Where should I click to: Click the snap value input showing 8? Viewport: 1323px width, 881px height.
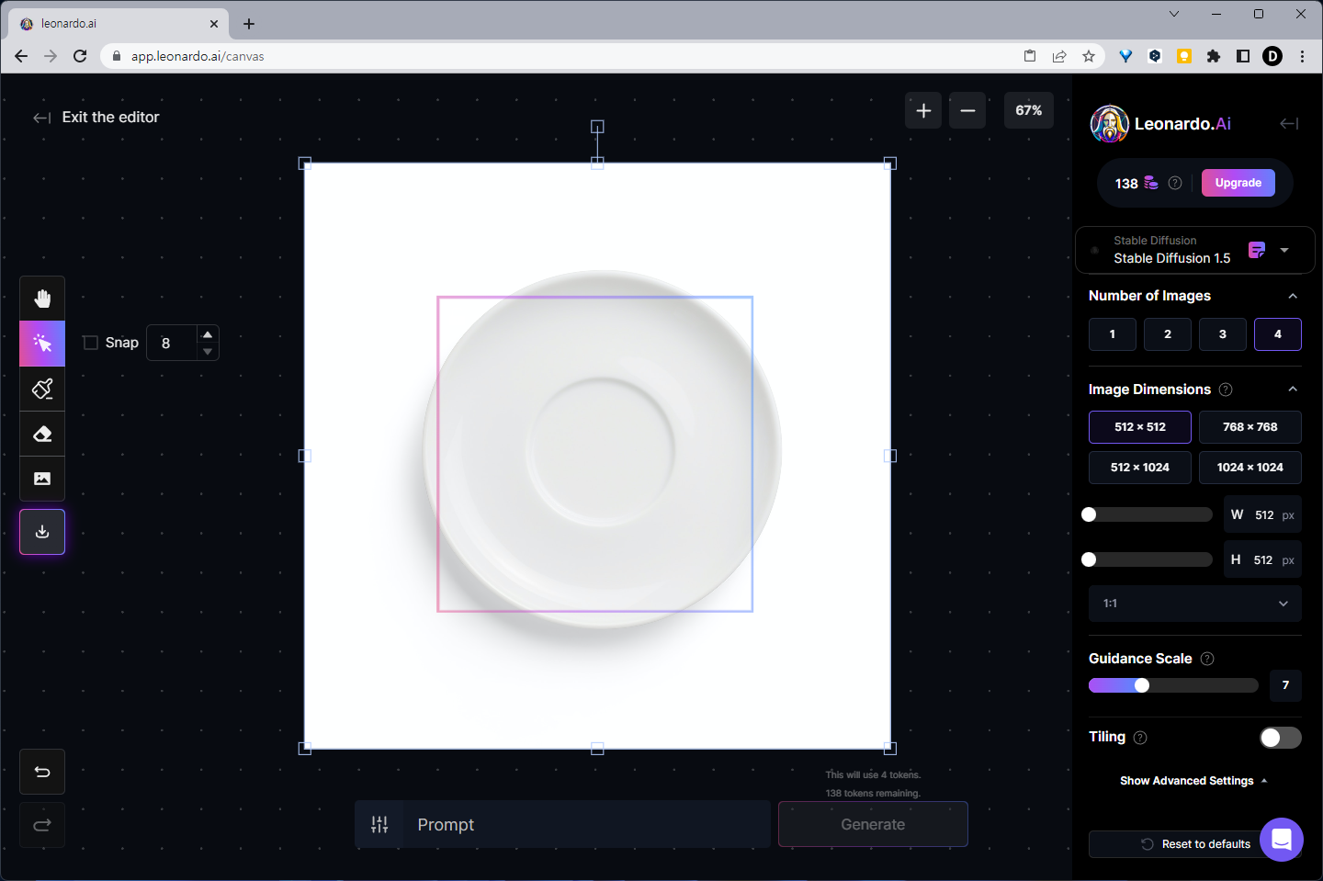(173, 343)
